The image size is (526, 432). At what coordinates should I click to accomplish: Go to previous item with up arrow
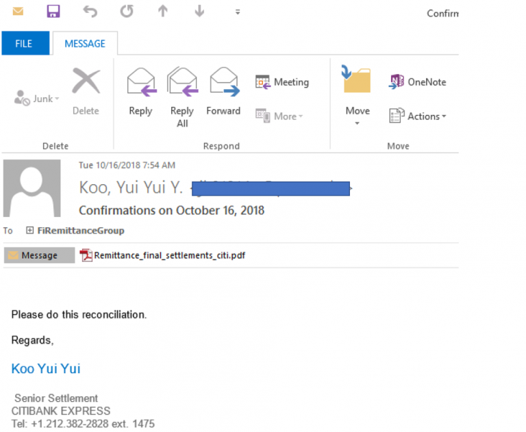click(x=163, y=12)
